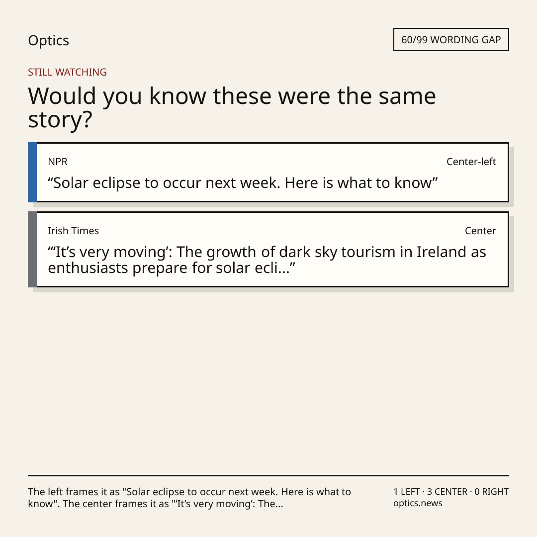Click the headline about the same story
537x537 pixels.
[x=232, y=107]
